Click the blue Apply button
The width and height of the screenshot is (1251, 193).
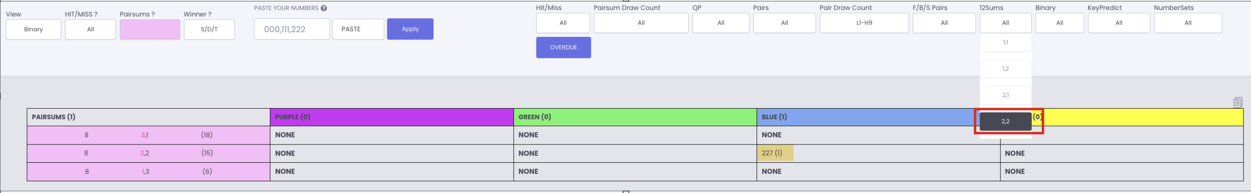[410, 29]
